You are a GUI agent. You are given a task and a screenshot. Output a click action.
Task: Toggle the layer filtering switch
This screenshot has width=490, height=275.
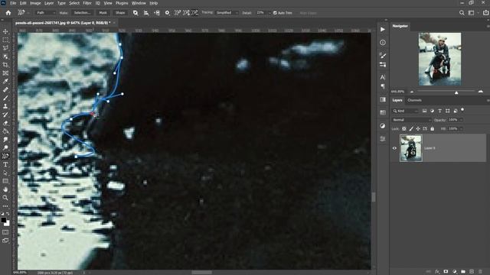click(x=462, y=110)
